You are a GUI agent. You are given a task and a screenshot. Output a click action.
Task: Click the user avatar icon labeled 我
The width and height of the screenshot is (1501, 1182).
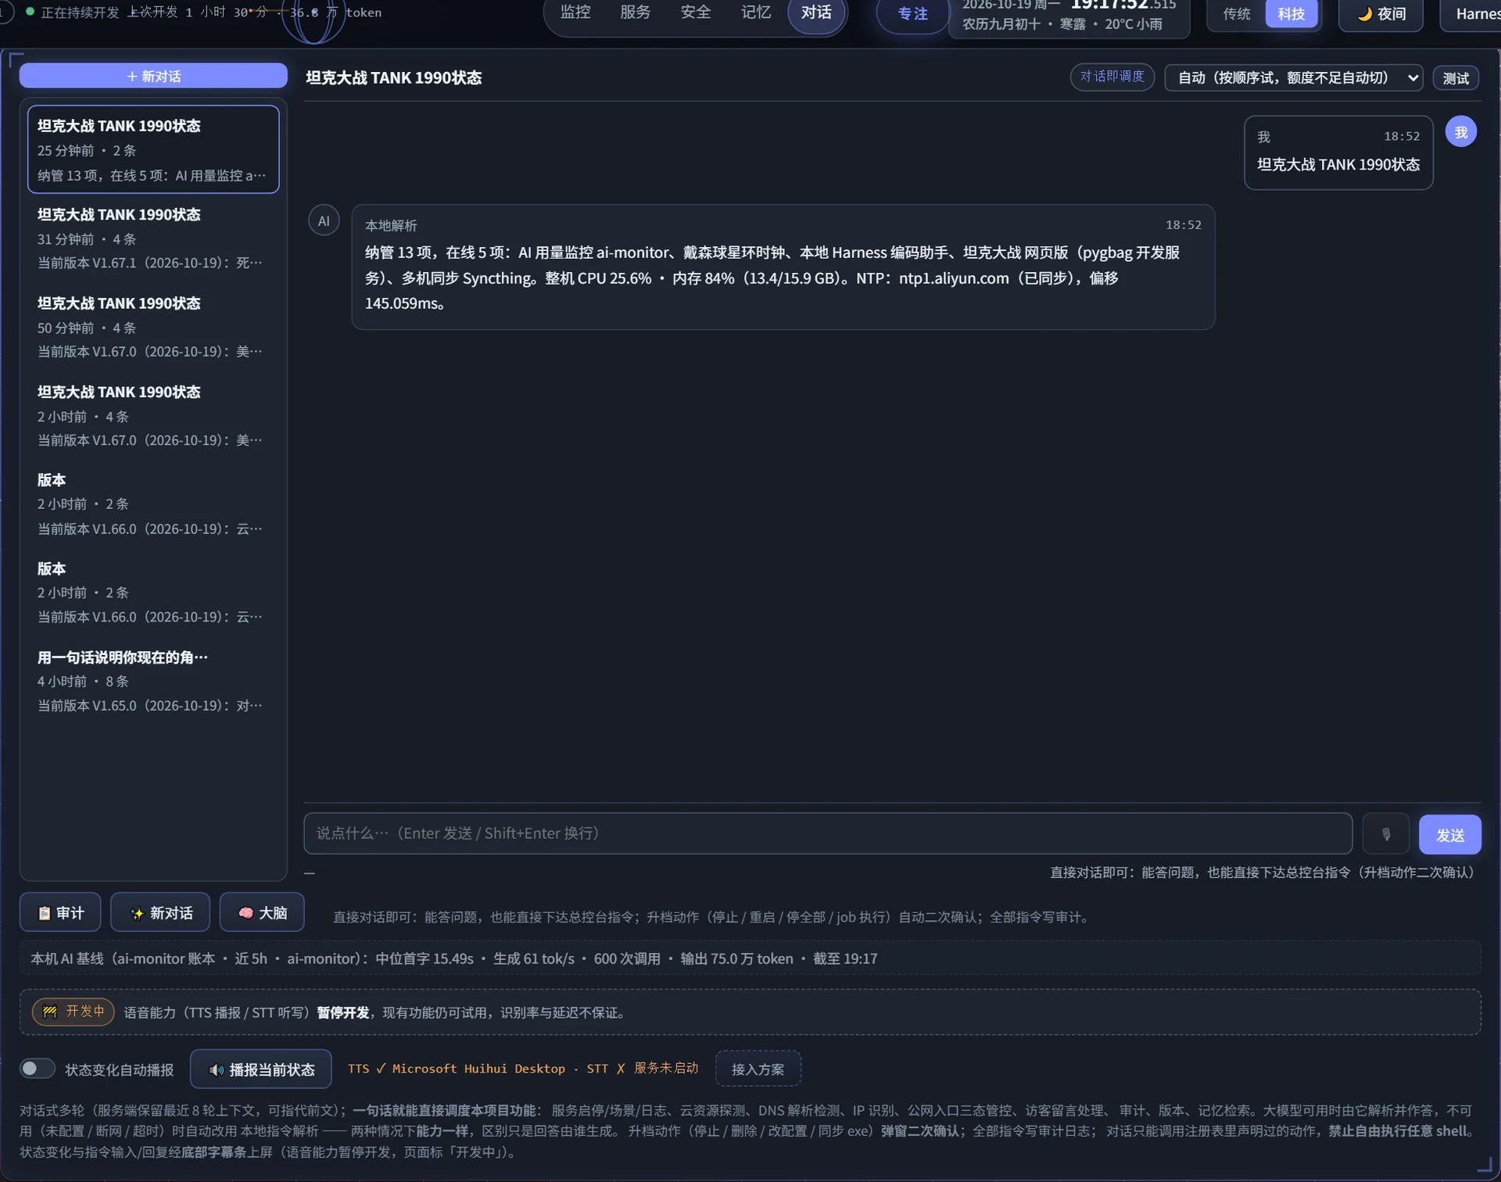point(1460,132)
